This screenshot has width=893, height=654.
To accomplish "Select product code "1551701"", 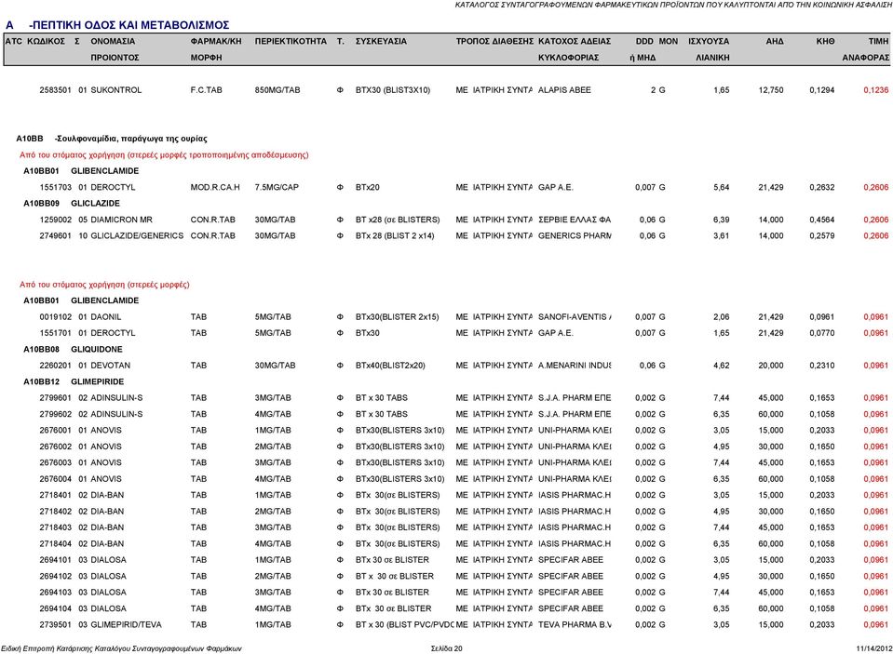I will tap(55, 333).
